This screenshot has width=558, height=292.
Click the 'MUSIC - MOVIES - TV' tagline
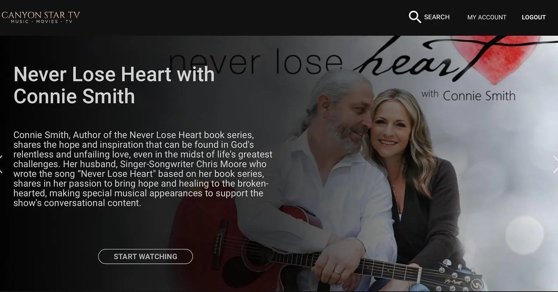(42, 22)
